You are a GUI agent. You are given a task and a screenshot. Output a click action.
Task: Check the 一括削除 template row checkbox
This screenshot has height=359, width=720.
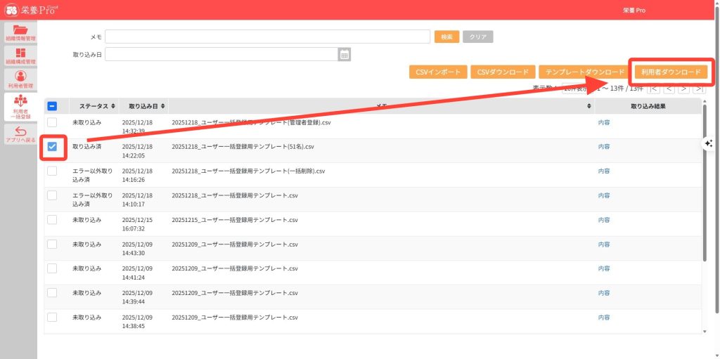pyautogui.click(x=52, y=171)
